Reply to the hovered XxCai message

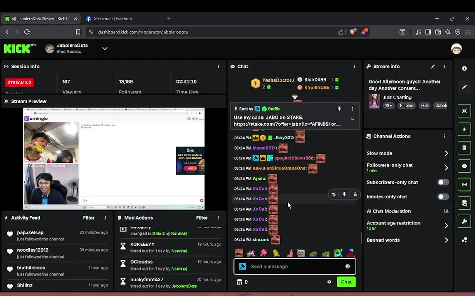pyautogui.click(x=333, y=194)
